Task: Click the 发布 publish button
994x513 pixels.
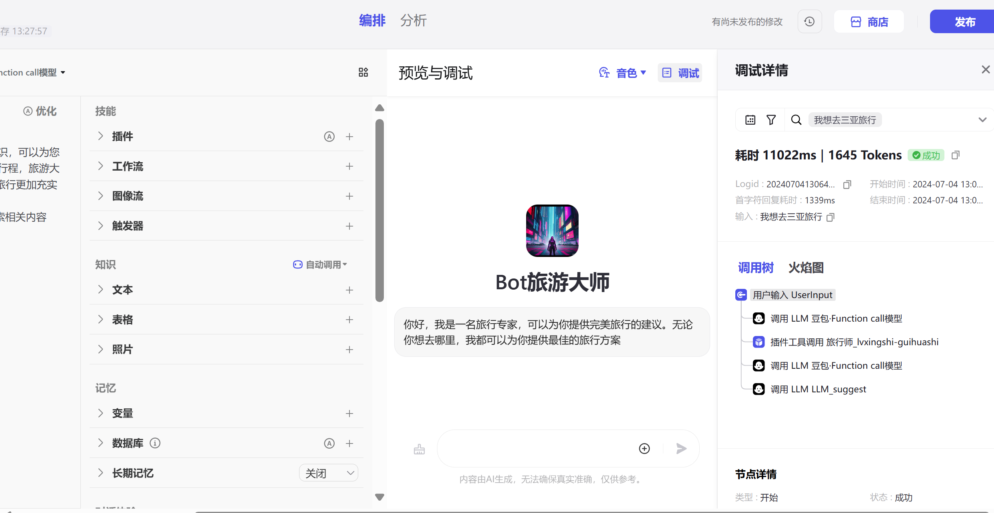Action: 965,22
